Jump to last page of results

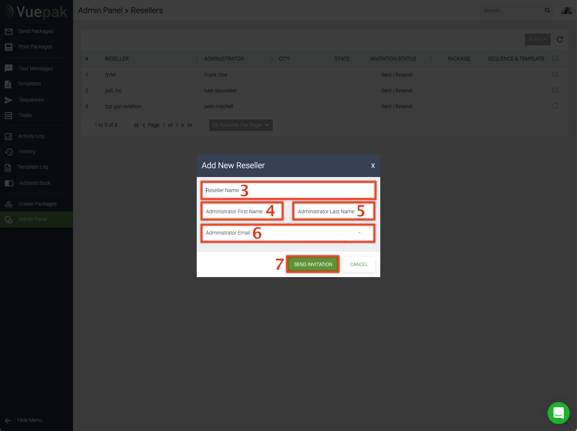tap(190, 125)
